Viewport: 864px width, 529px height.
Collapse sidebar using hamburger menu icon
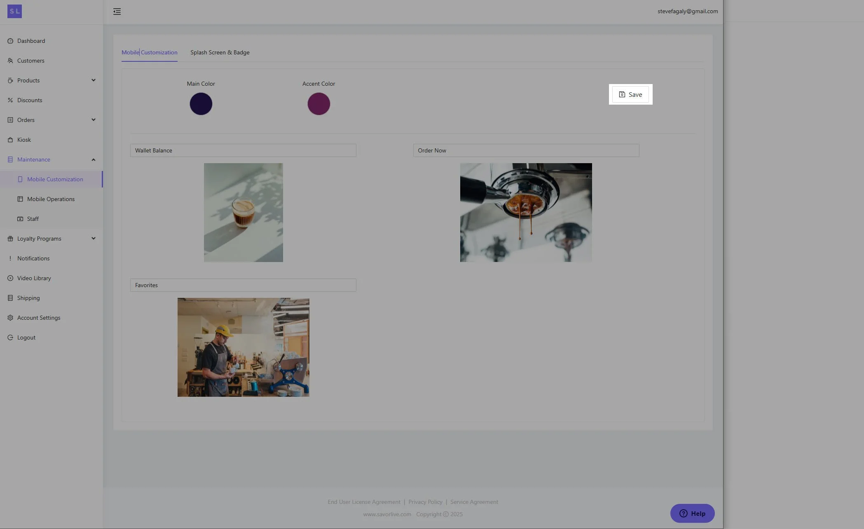(117, 12)
